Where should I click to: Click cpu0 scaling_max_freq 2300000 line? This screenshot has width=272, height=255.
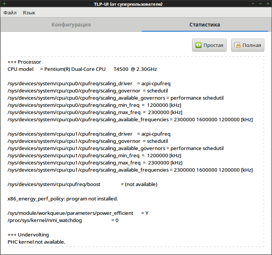click(95, 113)
